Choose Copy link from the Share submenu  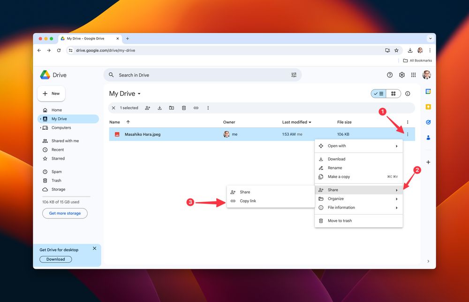point(248,201)
